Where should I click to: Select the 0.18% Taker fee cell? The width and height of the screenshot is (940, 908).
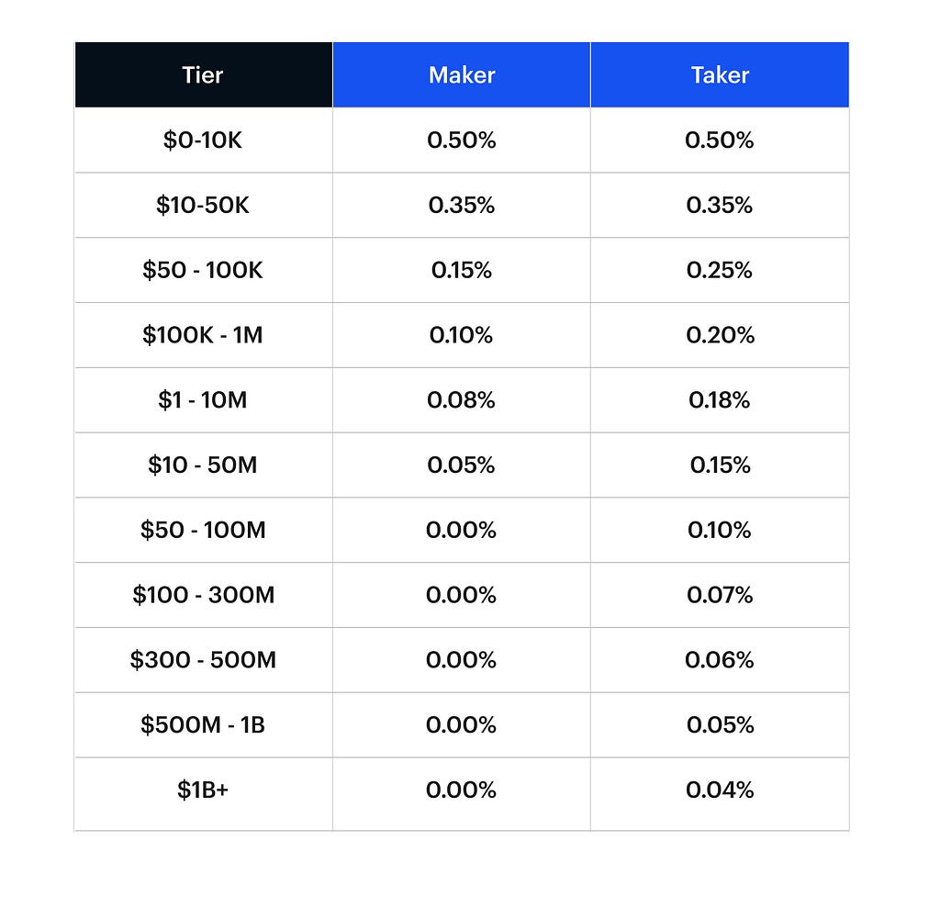(x=720, y=400)
